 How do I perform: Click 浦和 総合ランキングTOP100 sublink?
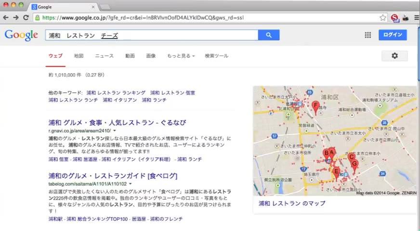(x=97, y=219)
